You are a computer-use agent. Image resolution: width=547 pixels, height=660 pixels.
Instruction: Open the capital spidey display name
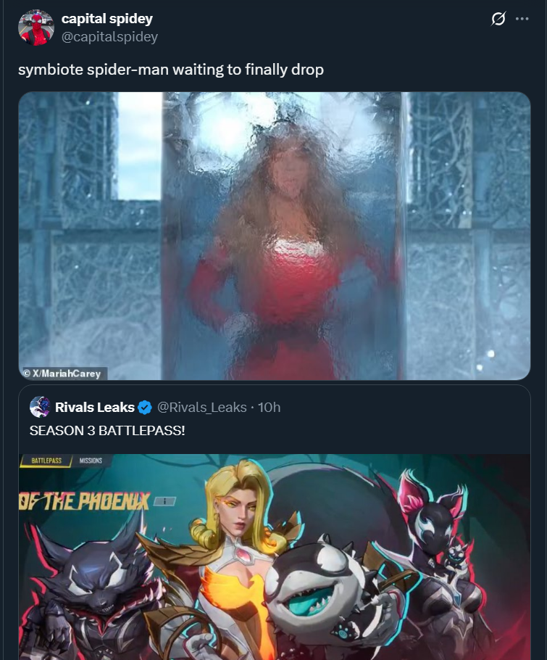coord(107,19)
